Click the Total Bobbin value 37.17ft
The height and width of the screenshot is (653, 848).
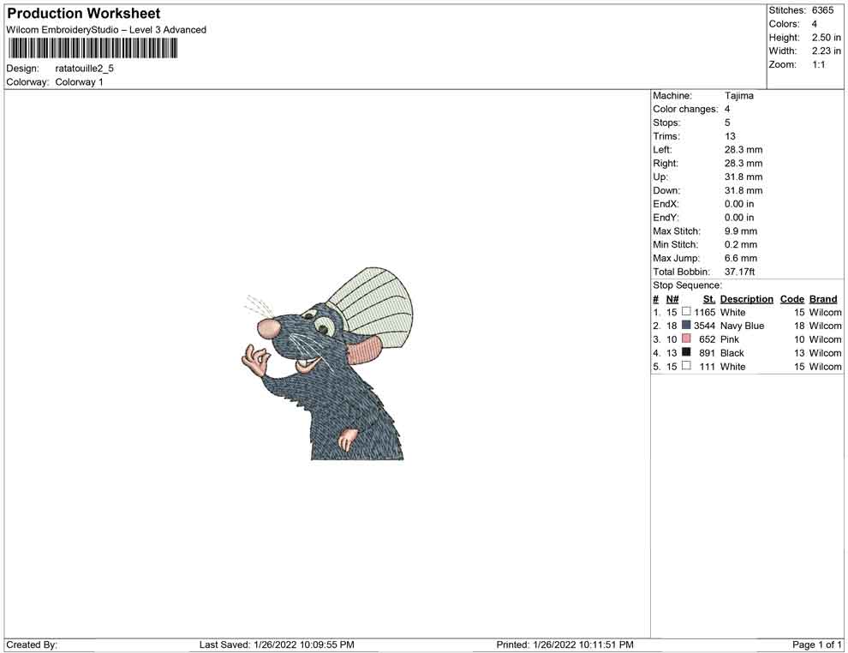(x=740, y=272)
